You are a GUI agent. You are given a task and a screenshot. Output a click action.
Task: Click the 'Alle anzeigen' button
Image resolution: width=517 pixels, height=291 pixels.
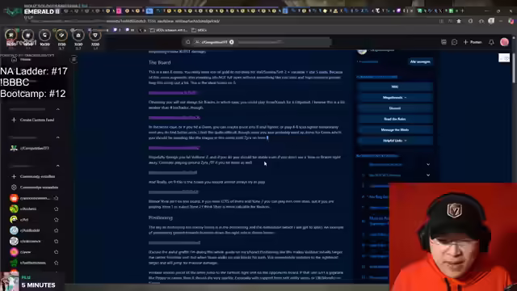(x=420, y=61)
